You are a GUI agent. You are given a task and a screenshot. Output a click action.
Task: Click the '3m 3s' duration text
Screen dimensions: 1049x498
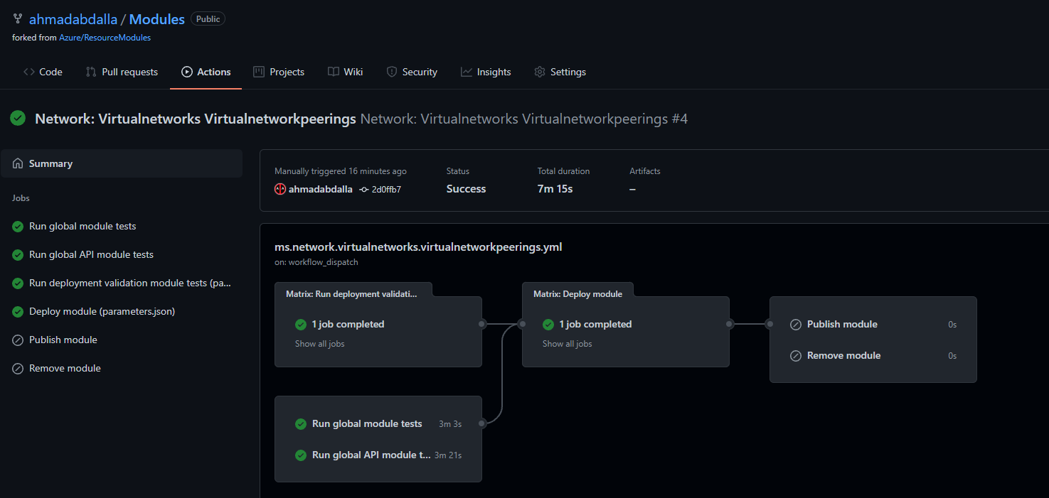click(x=450, y=424)
